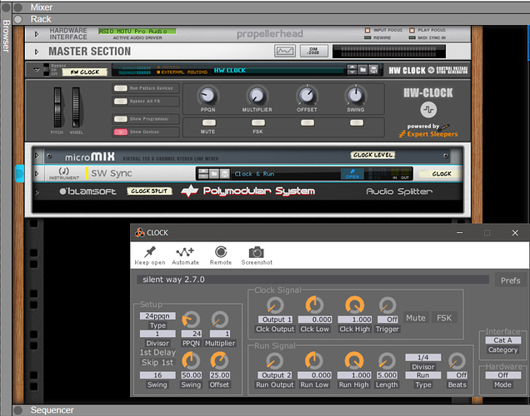Viewport: 530px width, 416px height.
Task: Click SW Sync save patch disk icon
Action: [x=225, y=174]
